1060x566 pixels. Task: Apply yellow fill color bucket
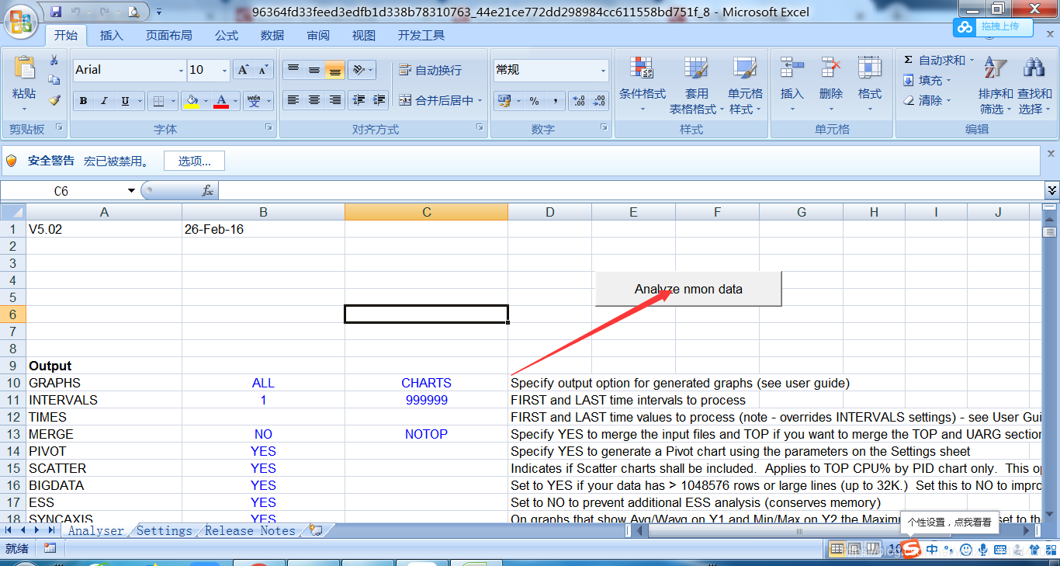[192, 101]
